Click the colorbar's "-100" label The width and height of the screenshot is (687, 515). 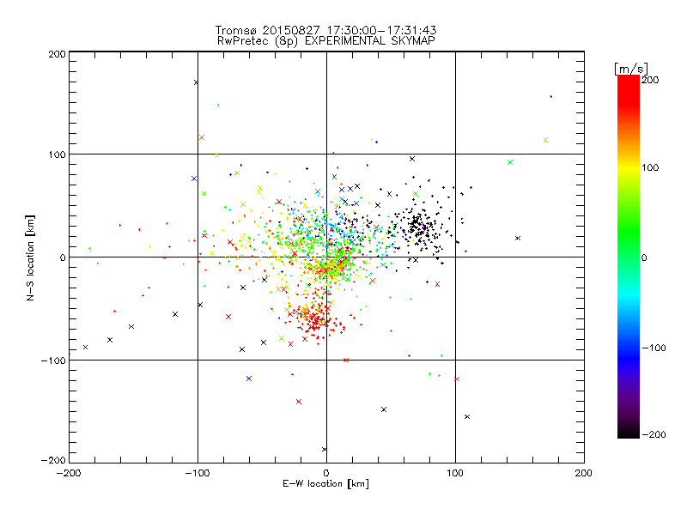click(x=654, y=348)
